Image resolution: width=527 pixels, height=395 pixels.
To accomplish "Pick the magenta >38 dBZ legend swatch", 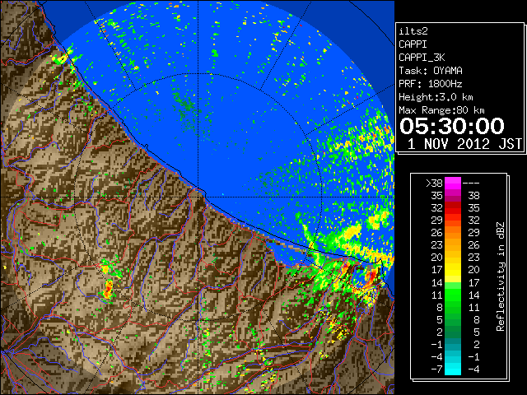I will 453,184.
